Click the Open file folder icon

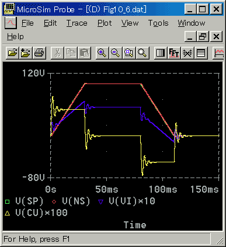[x=13, y=53]
